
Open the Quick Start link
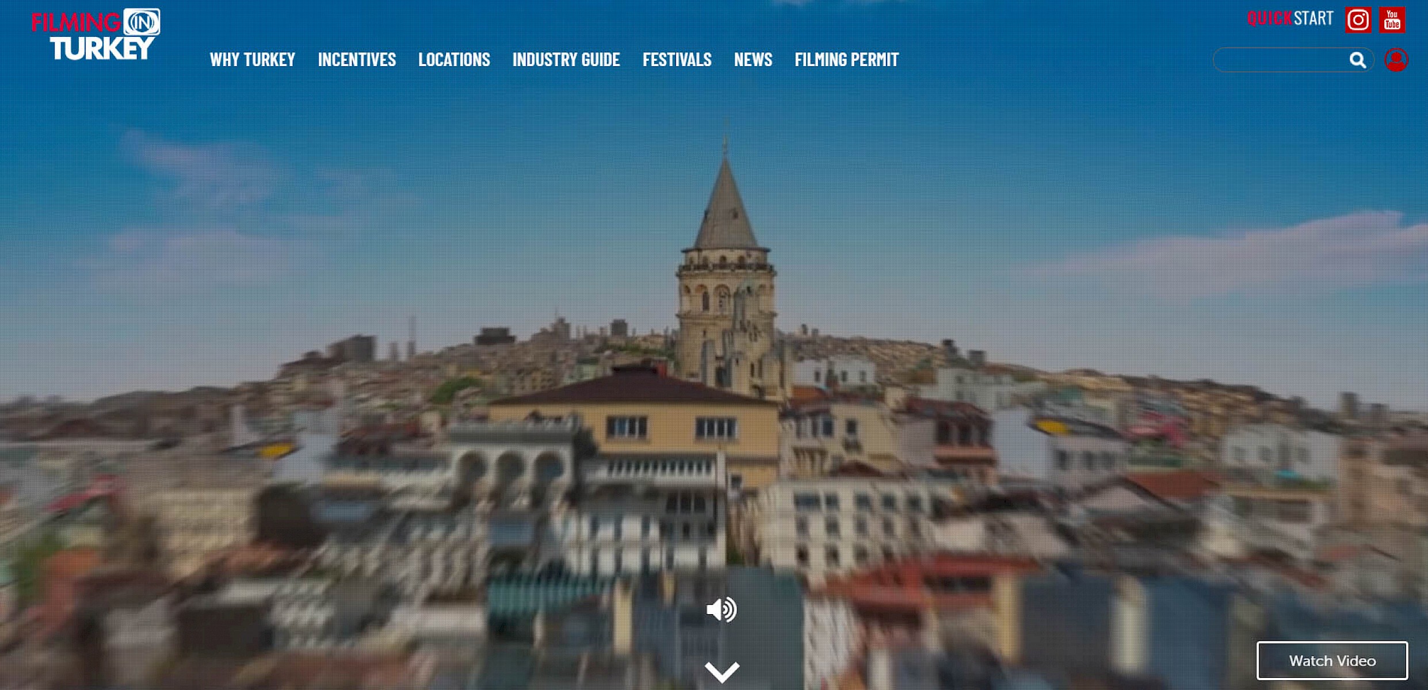pyautogui.click(x=1290, y=18)
